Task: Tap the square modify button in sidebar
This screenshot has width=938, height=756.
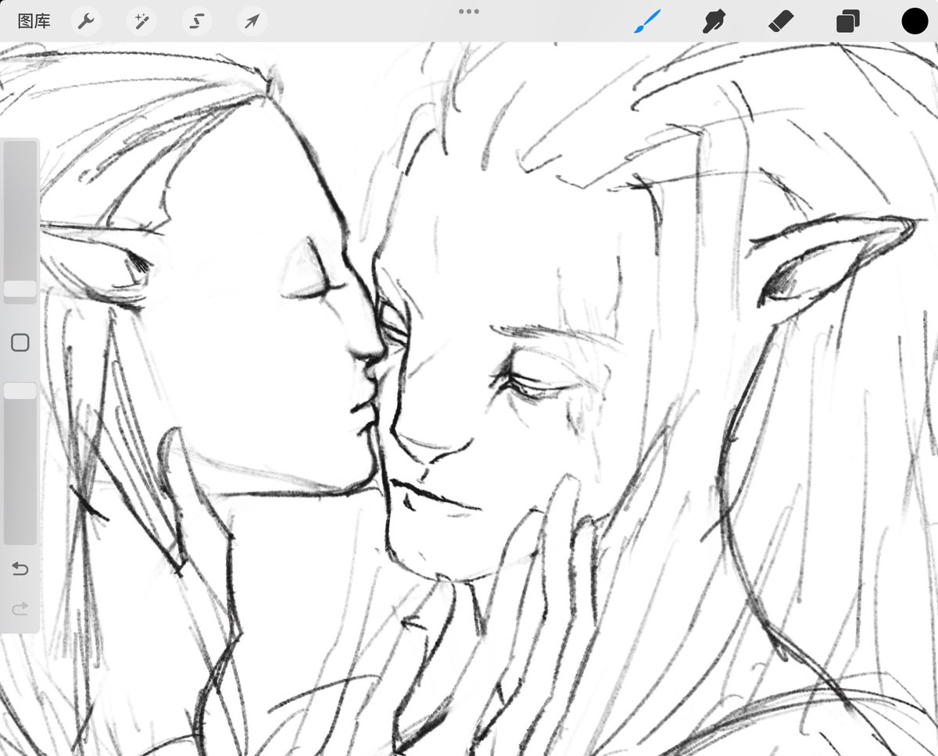Action: [20, 342]
